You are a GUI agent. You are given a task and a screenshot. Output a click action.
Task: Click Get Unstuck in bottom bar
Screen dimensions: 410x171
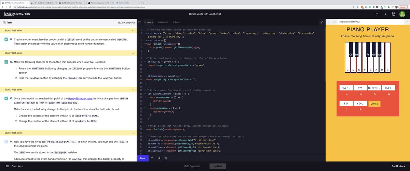[399, 166]
